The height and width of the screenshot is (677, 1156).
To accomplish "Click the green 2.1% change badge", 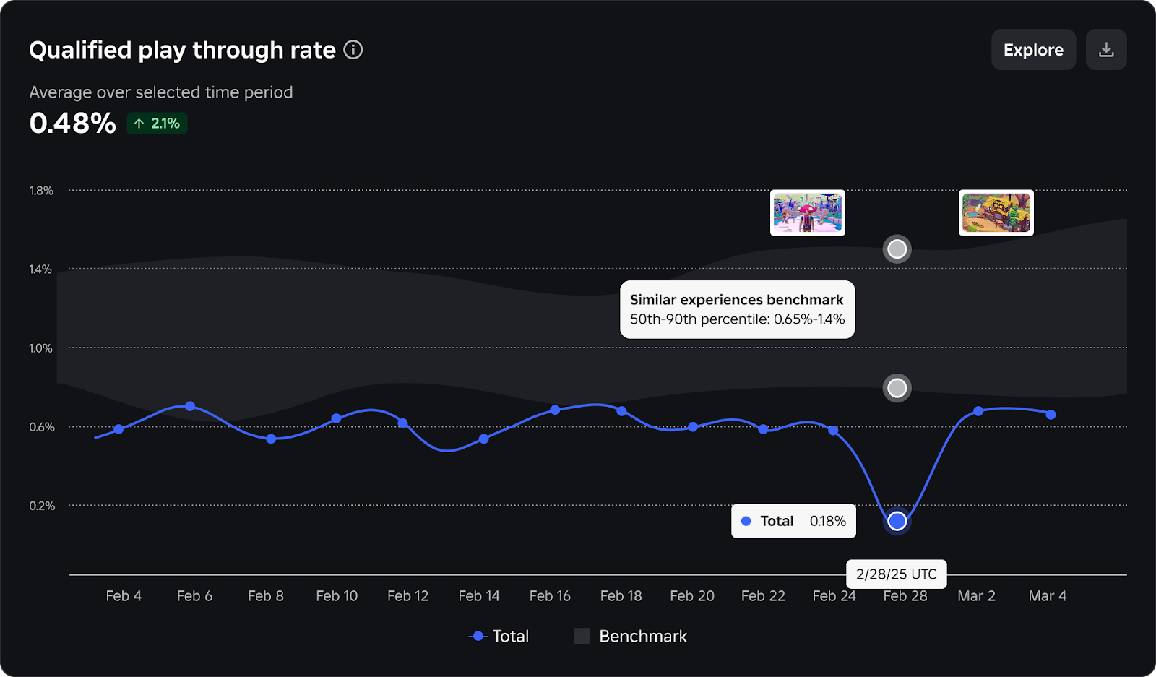I will [x=158, y=124].
